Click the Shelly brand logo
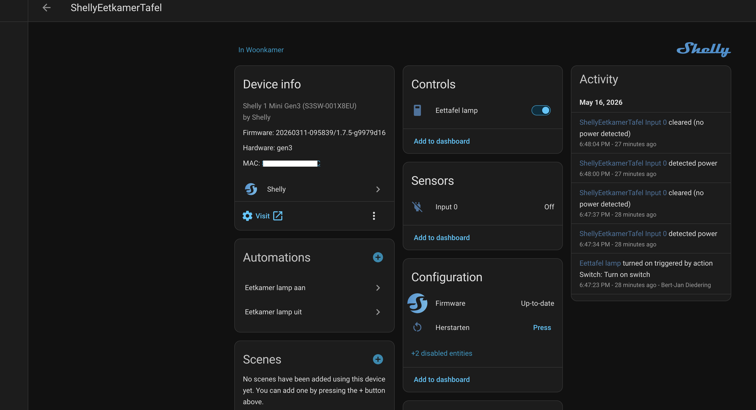The width and height of the screenshot is (756, 410). tap(703, 49)
